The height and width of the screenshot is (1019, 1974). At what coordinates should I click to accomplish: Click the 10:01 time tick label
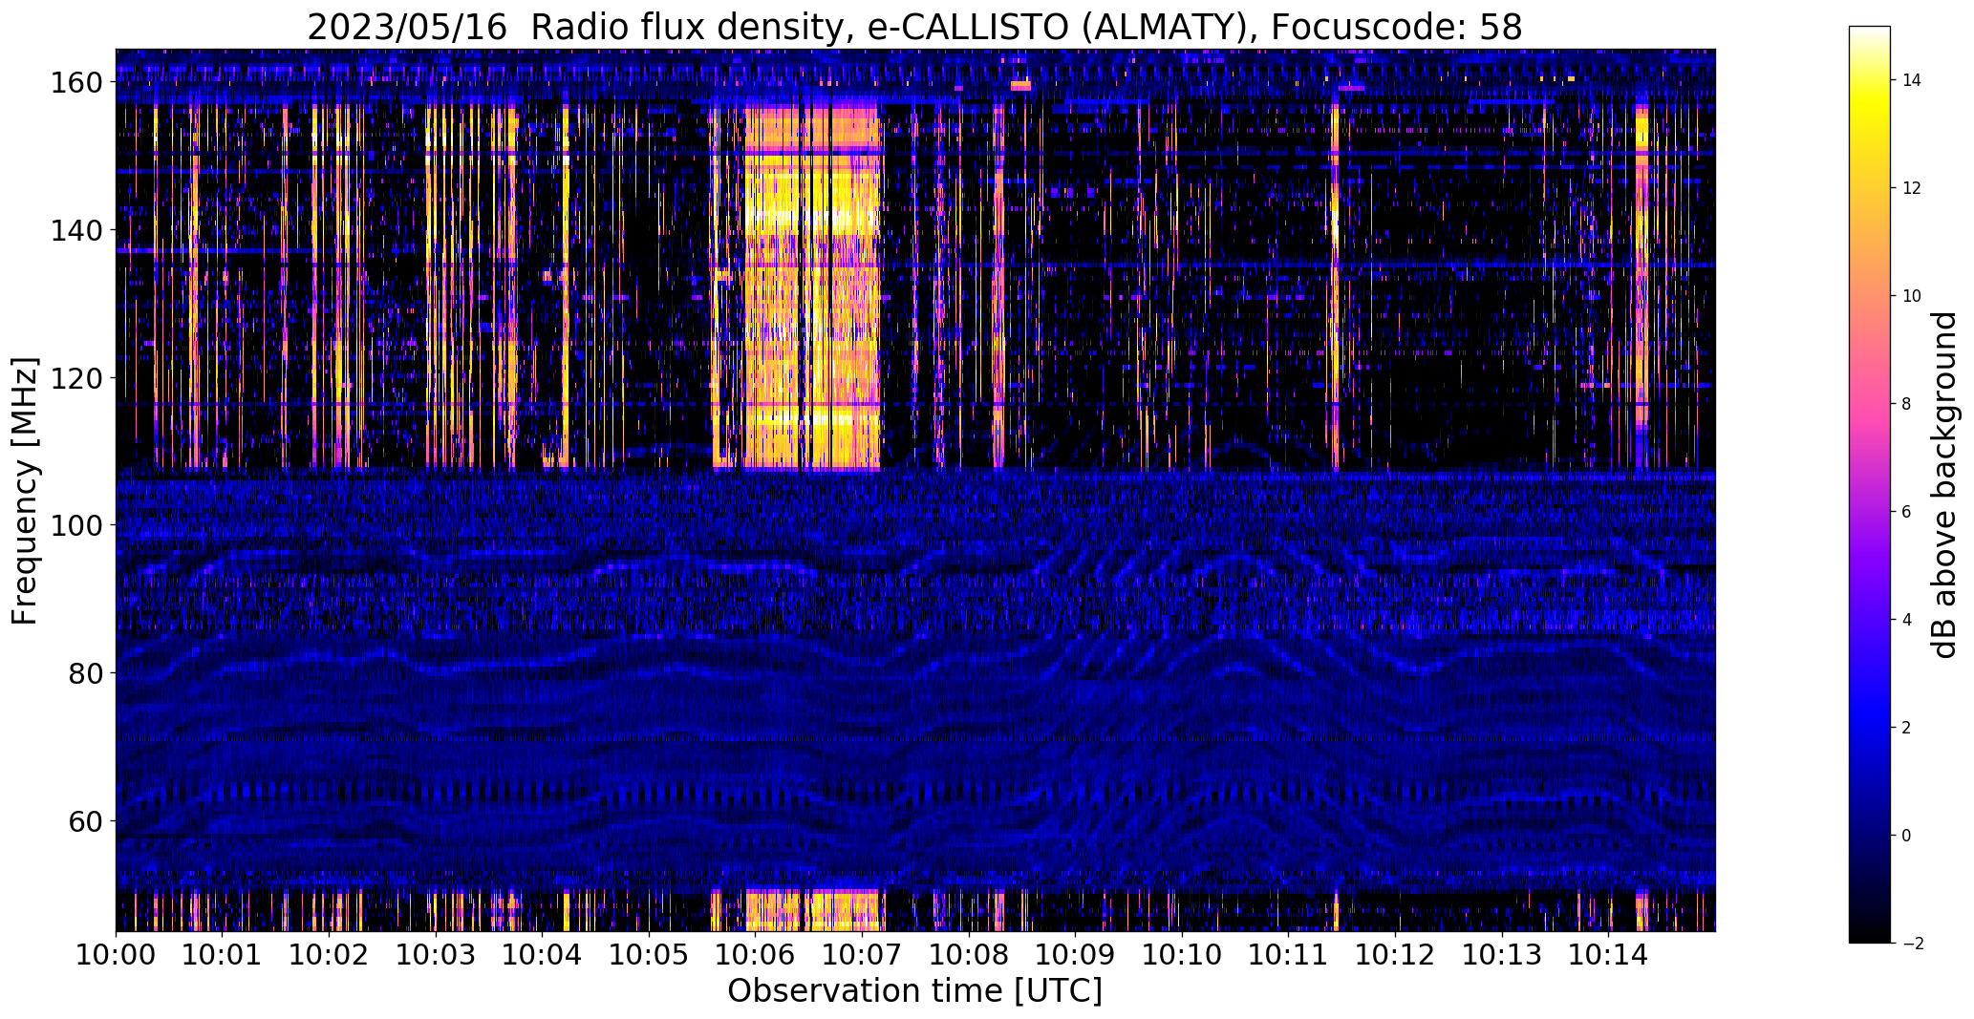pyautogui.click(x=223, y=956)
